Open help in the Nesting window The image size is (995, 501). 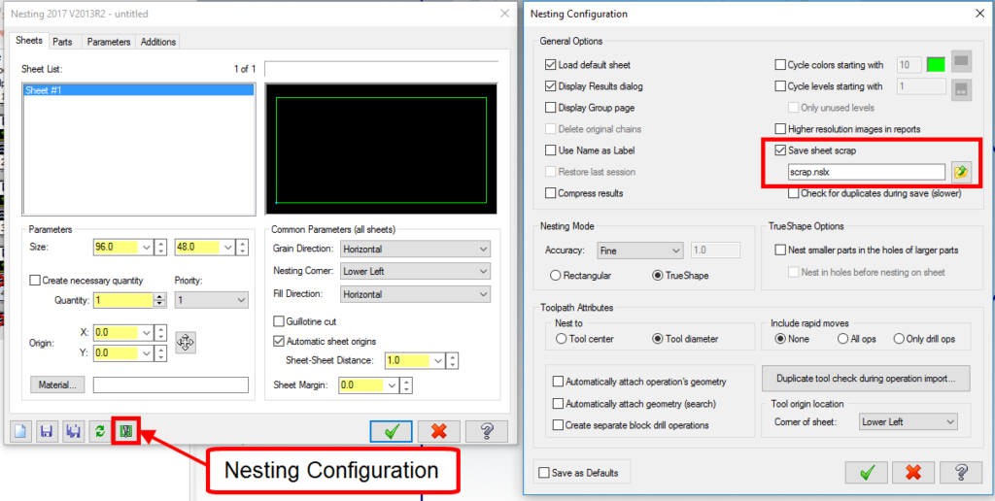[x=487, y=431]
